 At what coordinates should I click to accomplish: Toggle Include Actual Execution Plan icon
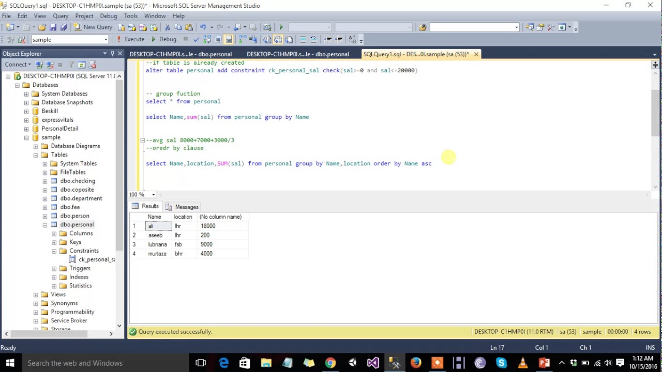pyautogui.click(x=242, y=39)
